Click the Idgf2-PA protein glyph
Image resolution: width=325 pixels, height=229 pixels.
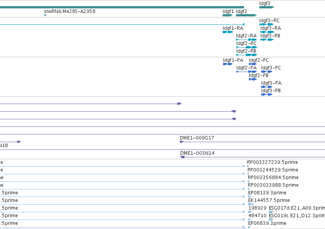247,72
